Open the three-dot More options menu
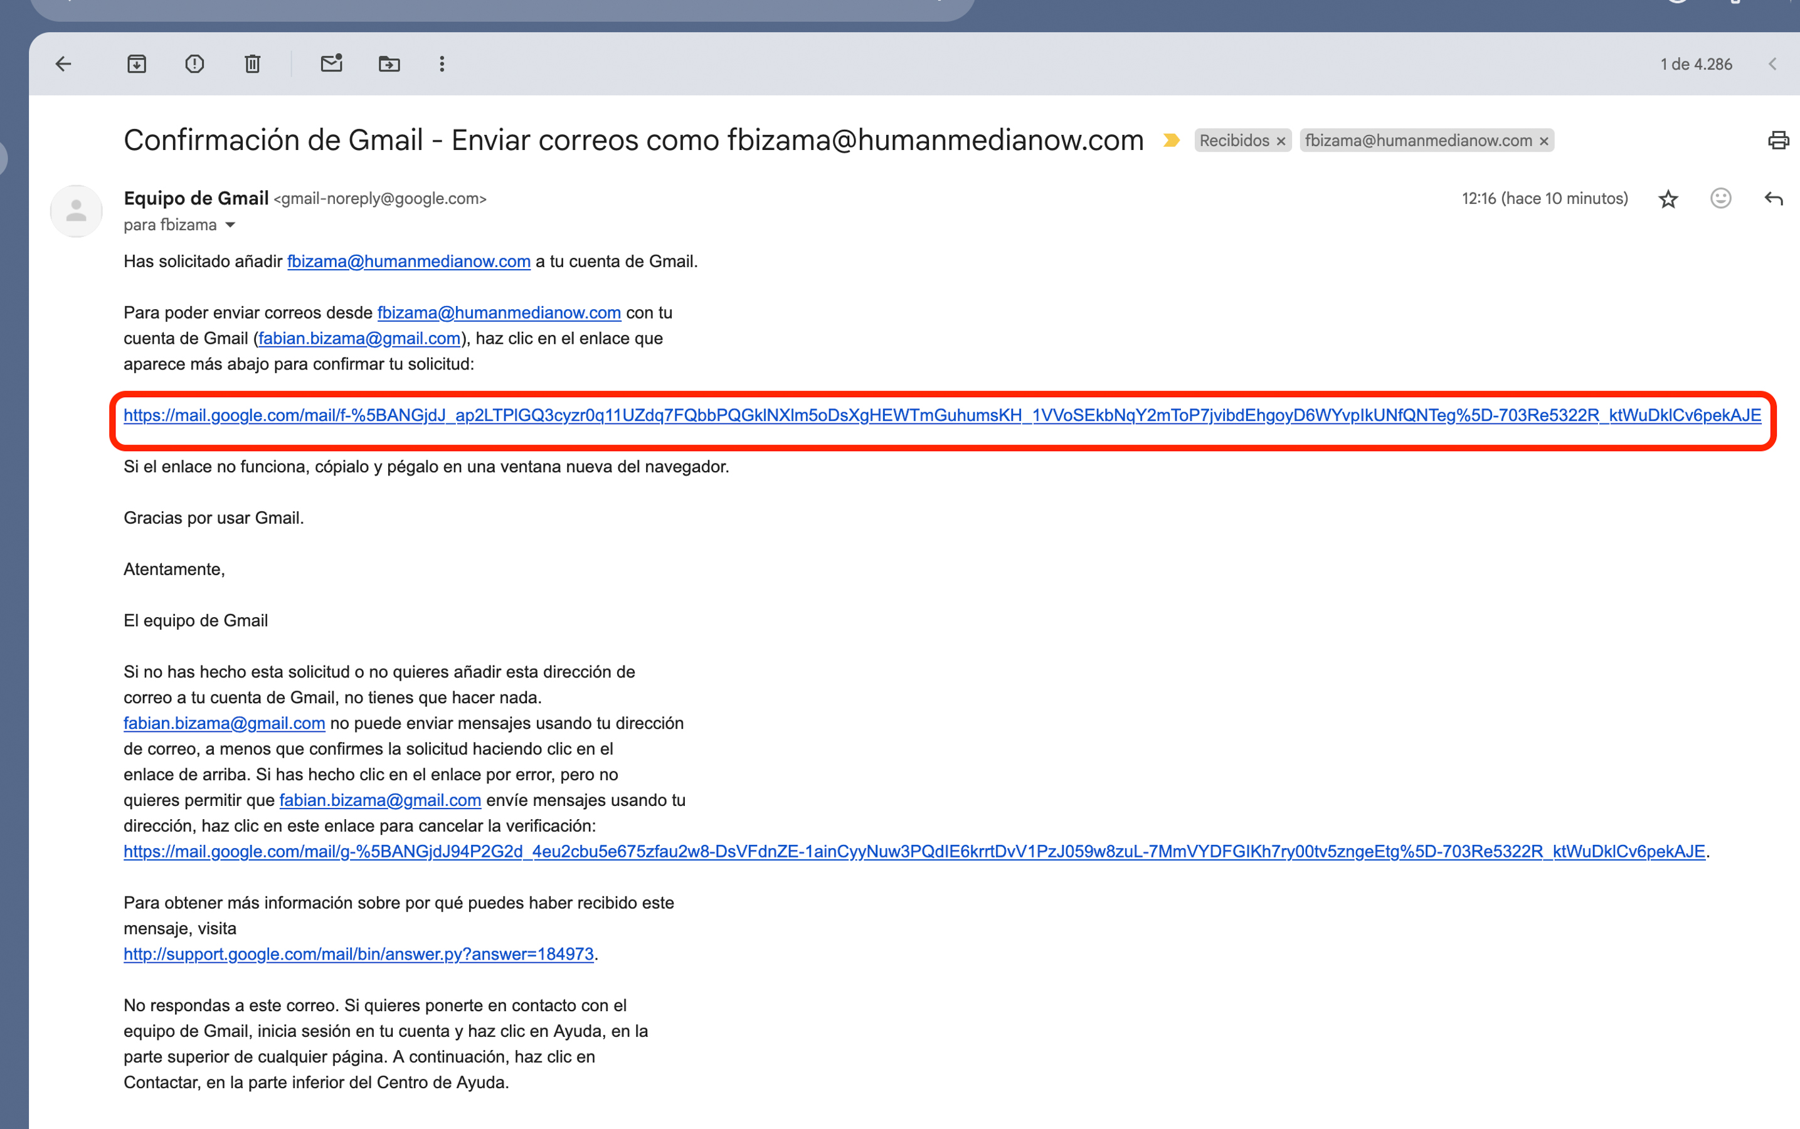This screenshot has width=1800, height=1129. pyautogui.click(x=442, y=64)
